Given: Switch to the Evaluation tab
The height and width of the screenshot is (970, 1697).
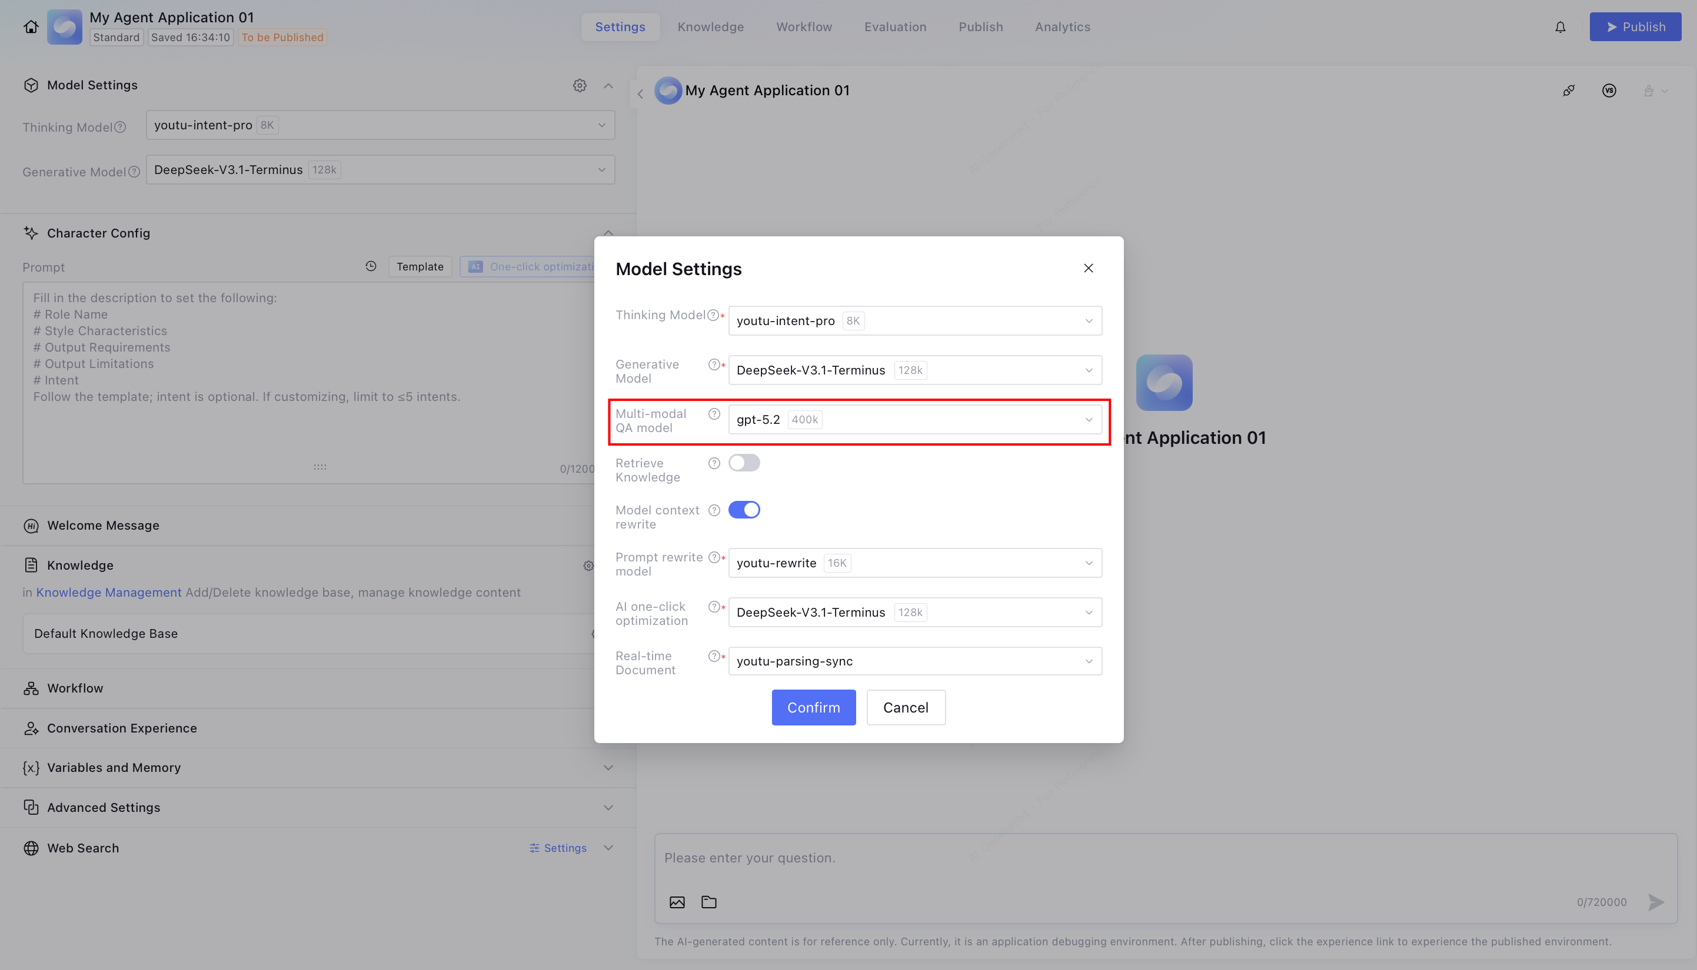Looking at the screenshot, I should [895, 26].
